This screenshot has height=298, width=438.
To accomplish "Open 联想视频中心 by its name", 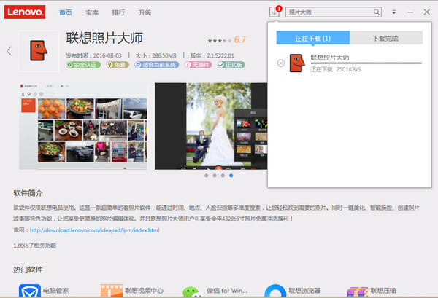I will 144,291.
